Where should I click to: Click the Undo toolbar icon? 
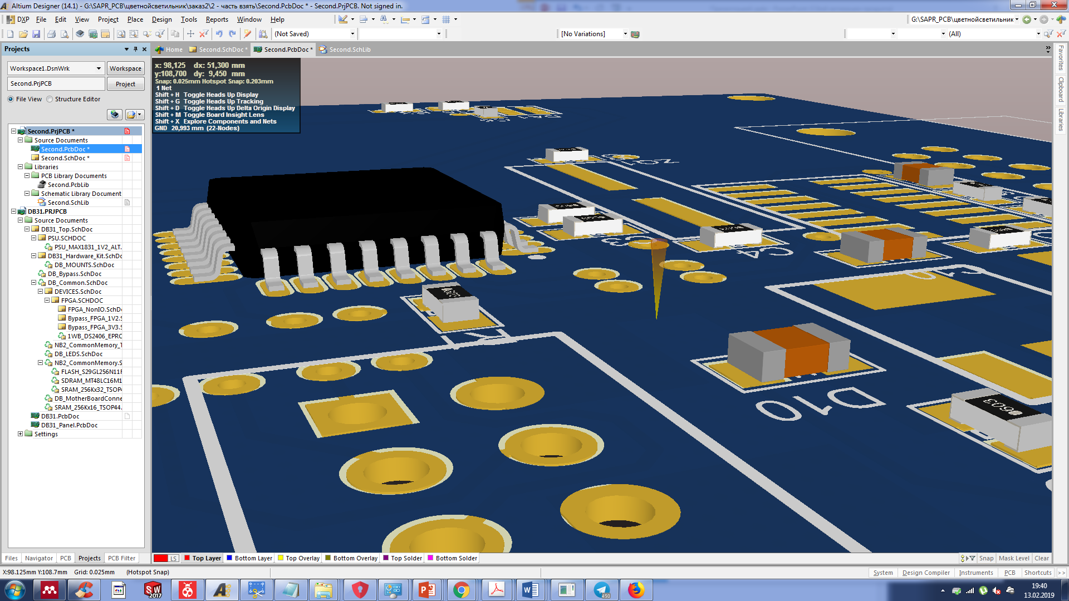219,34
